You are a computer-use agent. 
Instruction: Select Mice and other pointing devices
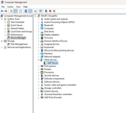[x=59, y=50]
